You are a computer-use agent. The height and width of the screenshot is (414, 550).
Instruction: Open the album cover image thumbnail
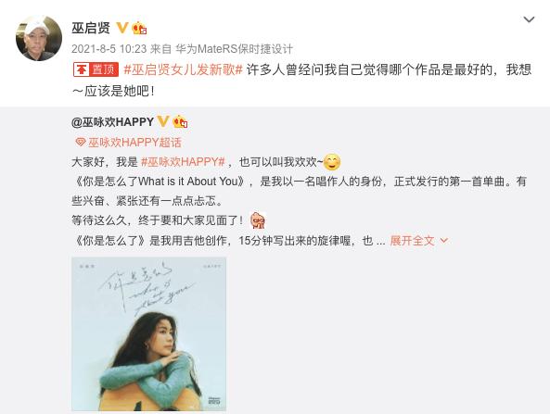[149, 333]
